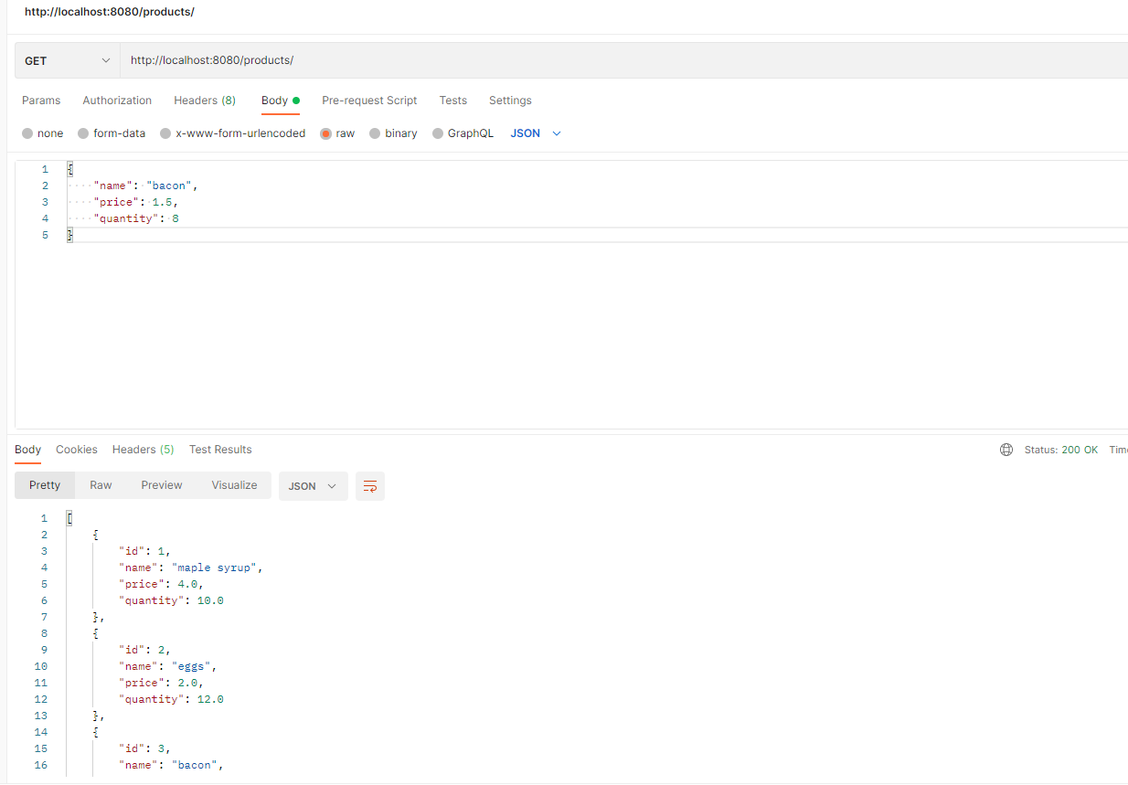Select the GraphQL body radio button
Image resolution: width=1128 pixels, height=785 pixels.
(438, 133)
